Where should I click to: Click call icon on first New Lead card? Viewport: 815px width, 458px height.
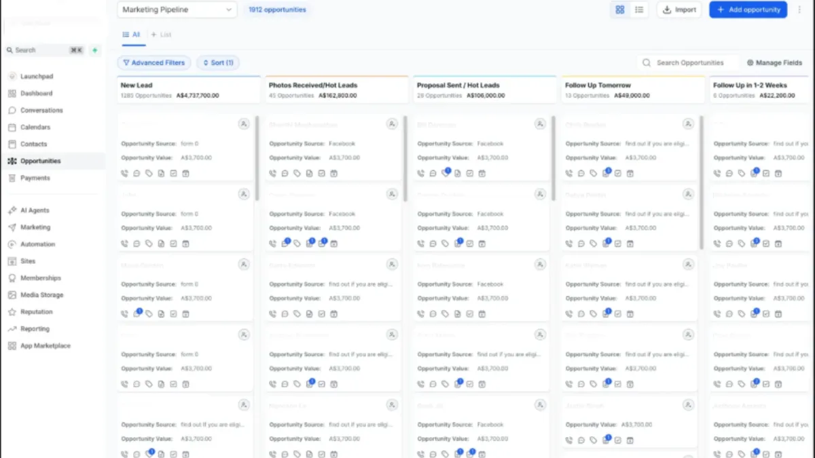(x=124, y=174)
